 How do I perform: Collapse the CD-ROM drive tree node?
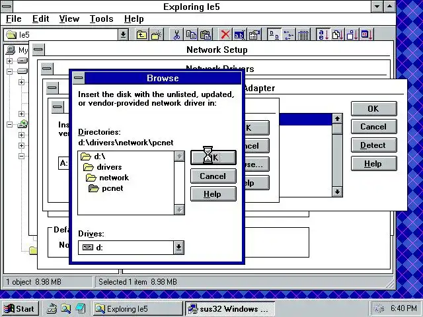point(9,124)
